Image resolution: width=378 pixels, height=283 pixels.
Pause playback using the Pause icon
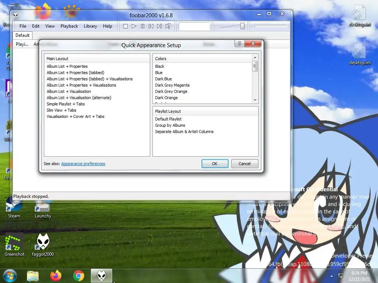[x=142, y=26]
